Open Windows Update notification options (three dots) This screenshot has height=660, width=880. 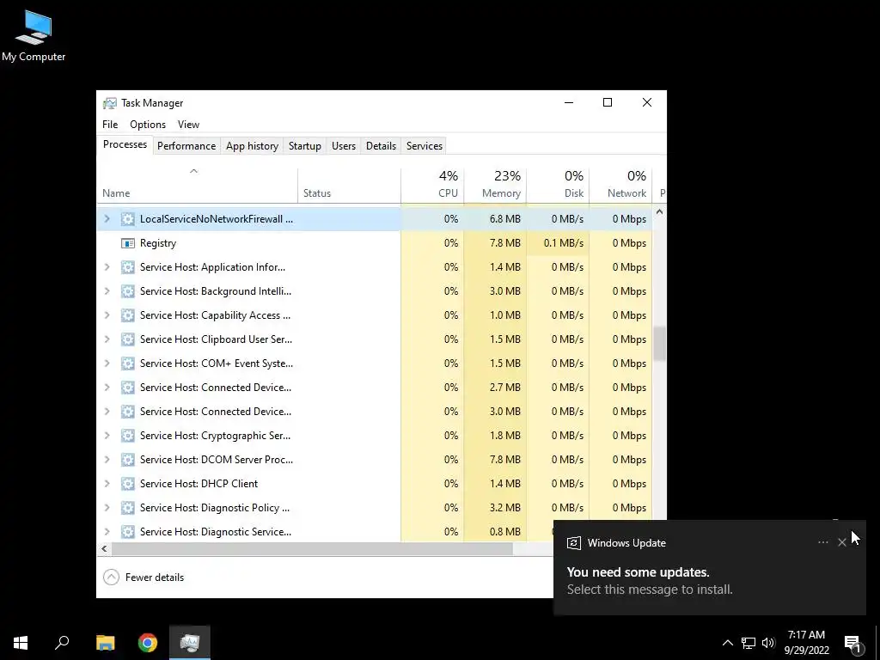tap(822, 542)
